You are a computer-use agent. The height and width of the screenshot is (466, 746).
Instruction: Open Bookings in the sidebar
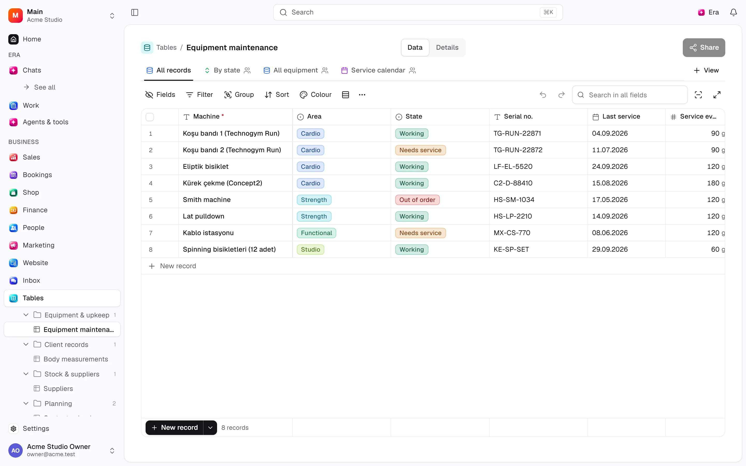tap(62, 175)
